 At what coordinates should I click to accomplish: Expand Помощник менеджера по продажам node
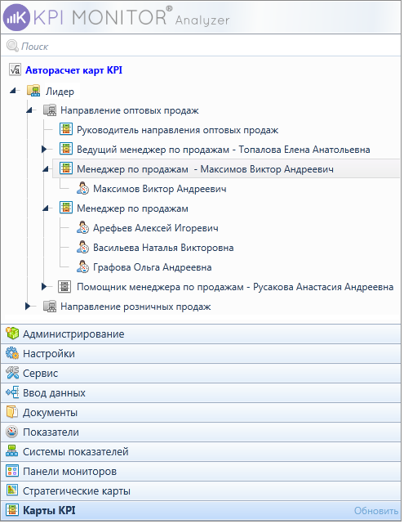tap(44, 286)
